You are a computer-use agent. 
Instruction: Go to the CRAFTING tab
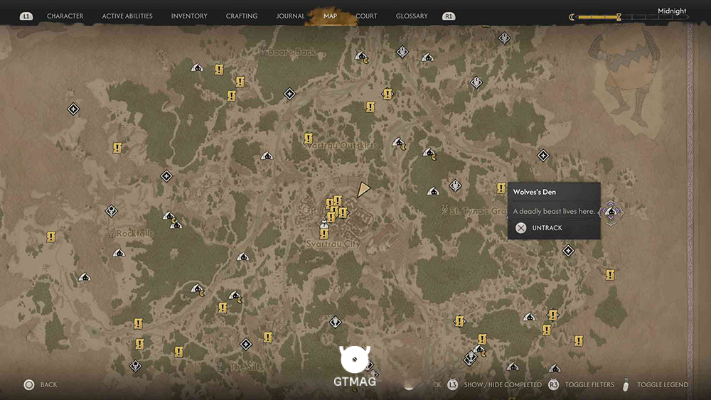[x=242, y=16]
